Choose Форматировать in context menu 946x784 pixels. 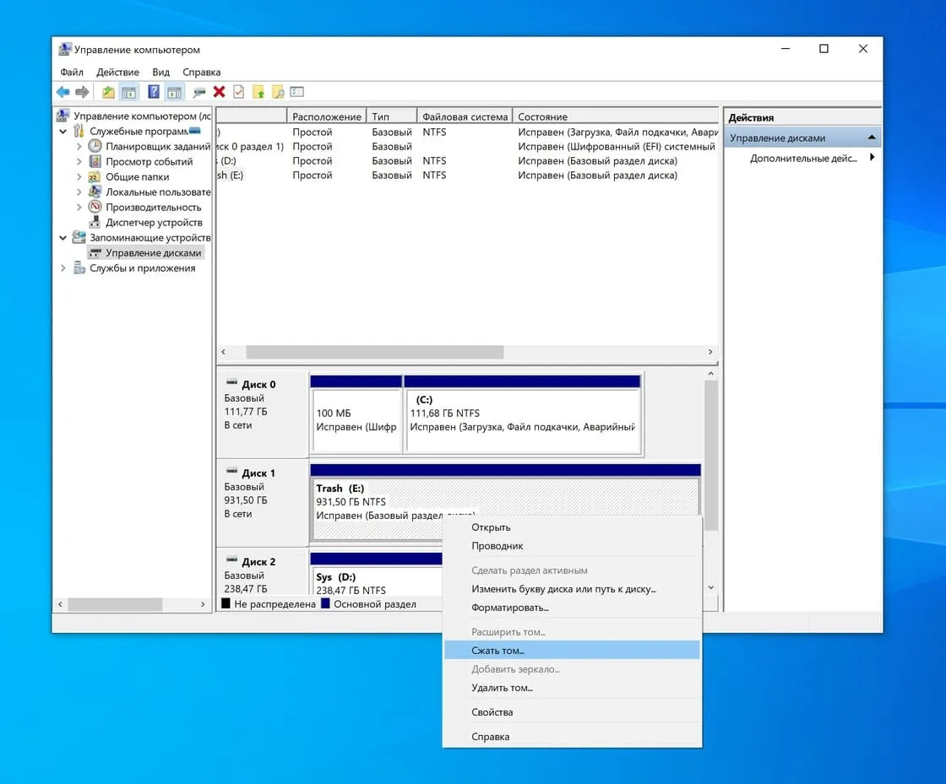(x=572, y=608)
